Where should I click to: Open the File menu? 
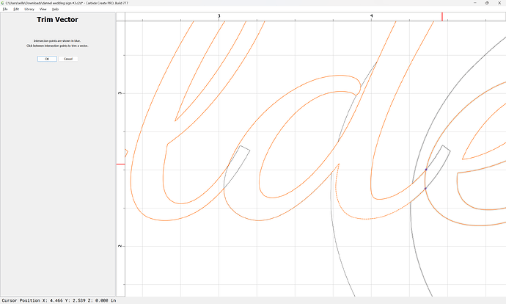[5, 10]
